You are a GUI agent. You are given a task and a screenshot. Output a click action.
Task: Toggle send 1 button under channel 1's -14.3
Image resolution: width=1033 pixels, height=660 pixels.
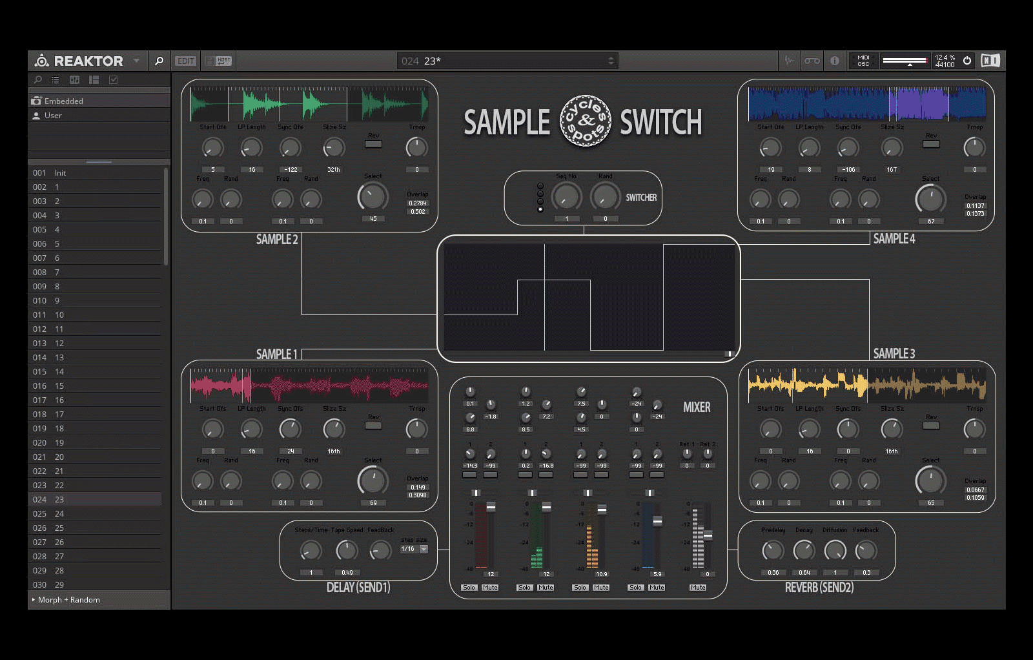469,475
